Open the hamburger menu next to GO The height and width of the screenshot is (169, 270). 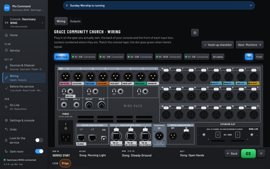click(261, 153)
